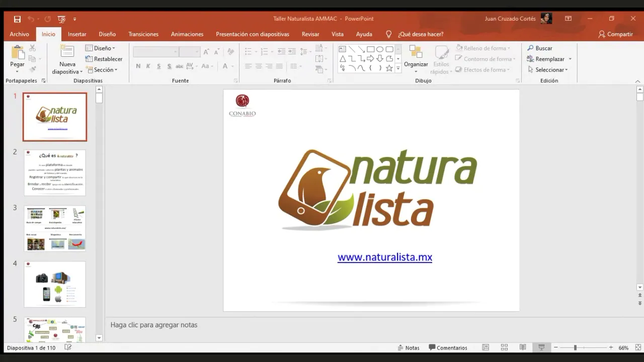Switch to Normal view in status bar
The width and height of the screenshot is (644, 362).
[x=486, y=347]
